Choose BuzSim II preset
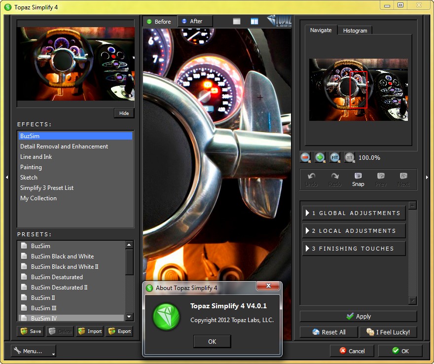Image resolution: width=434 pixels, height=364 pixels. click(72, 298)
